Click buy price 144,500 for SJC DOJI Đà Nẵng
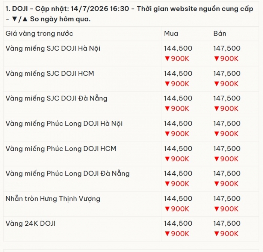The image size is (263, 252). pyautogui.click(x=178, y=98)
